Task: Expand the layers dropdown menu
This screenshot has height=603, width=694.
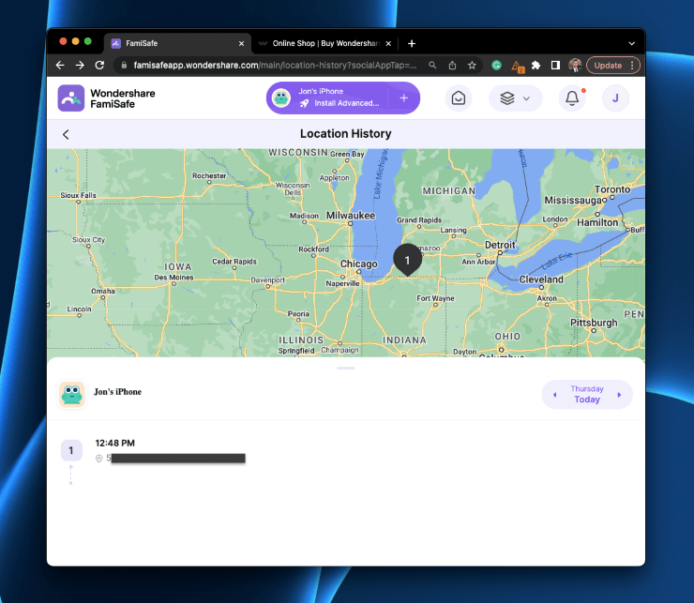Action: tap(515, 98)
